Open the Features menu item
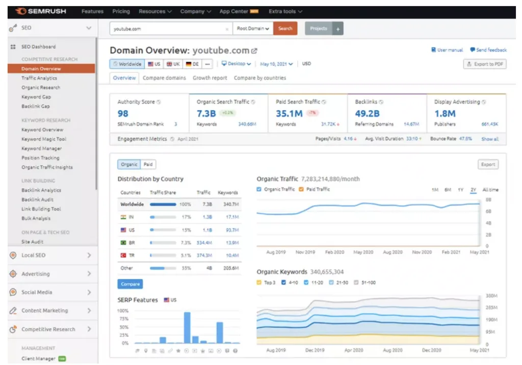 pos(93,12)
